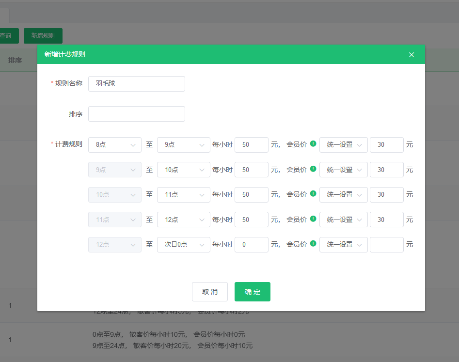Expand the 统一设置 dropdown in last row
459x362 pixels.
coord(343,245)
